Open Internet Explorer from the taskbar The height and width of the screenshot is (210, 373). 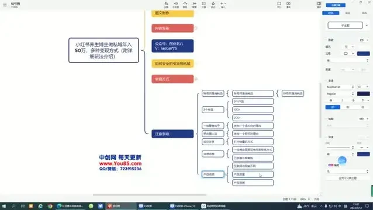[40, 206]
